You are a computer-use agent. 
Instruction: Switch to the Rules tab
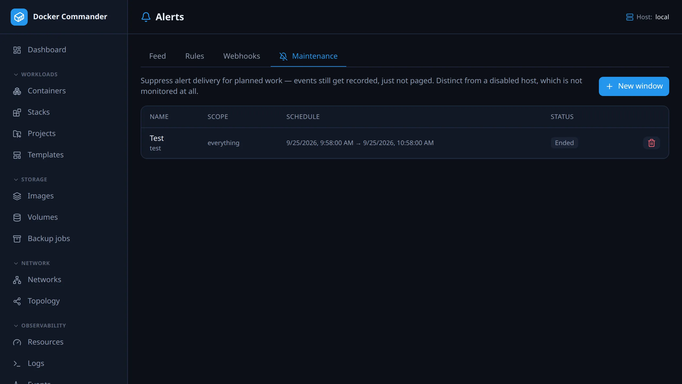194,56
